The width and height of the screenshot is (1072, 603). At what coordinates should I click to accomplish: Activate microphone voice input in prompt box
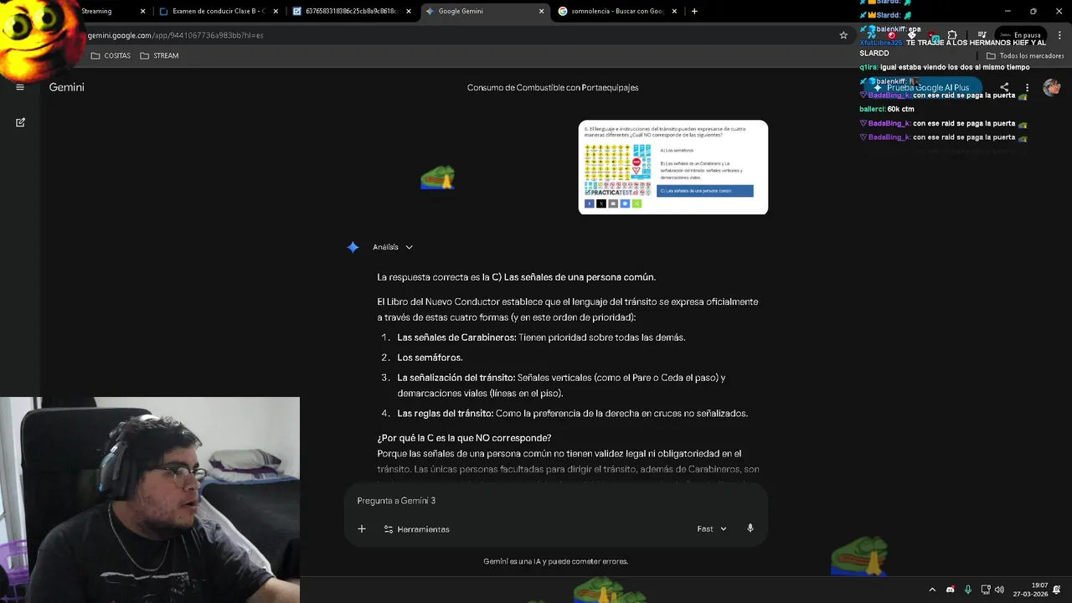750,528
